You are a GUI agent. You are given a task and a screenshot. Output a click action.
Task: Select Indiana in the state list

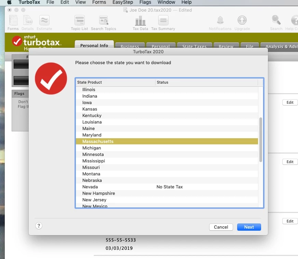click(x=167, y=96)
